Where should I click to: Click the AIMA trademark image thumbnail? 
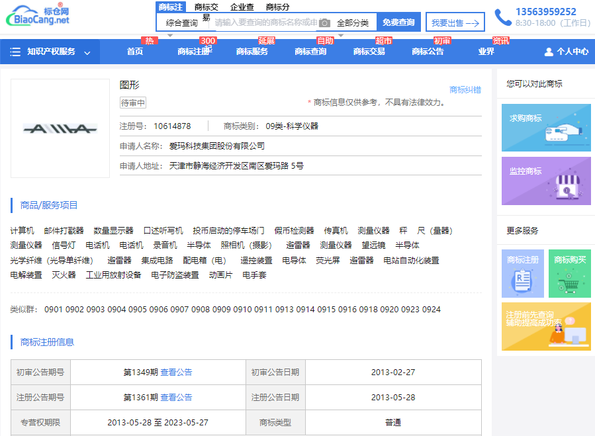click(x=60, y=128)
